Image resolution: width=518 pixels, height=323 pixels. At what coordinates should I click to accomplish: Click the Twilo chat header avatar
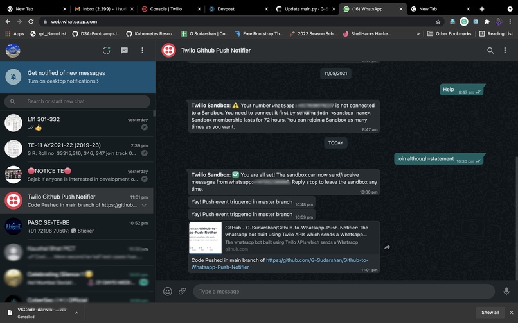168,51
